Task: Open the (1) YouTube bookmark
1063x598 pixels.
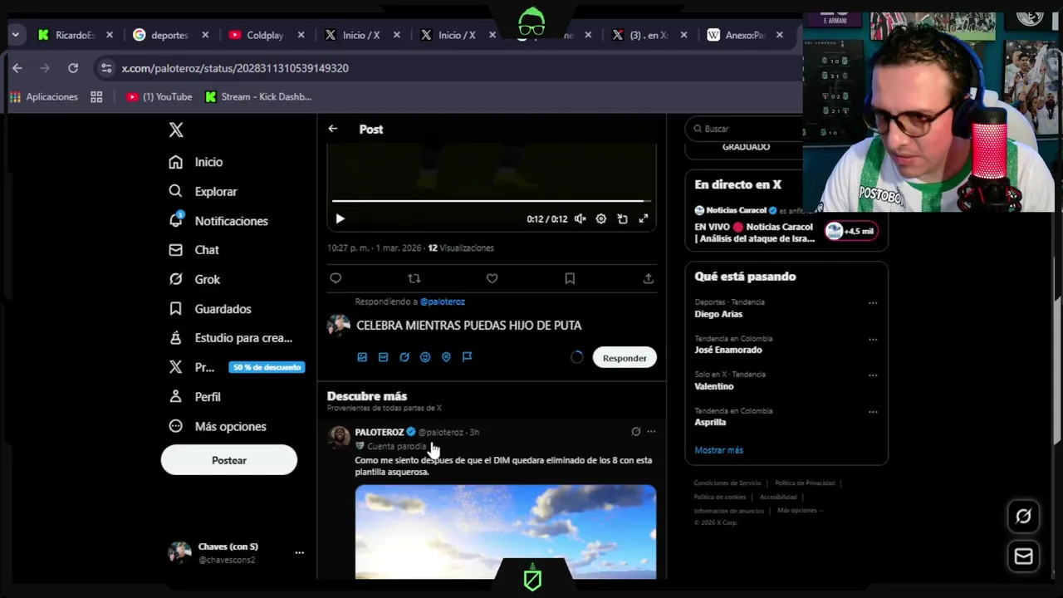Action: click(159, 97)
